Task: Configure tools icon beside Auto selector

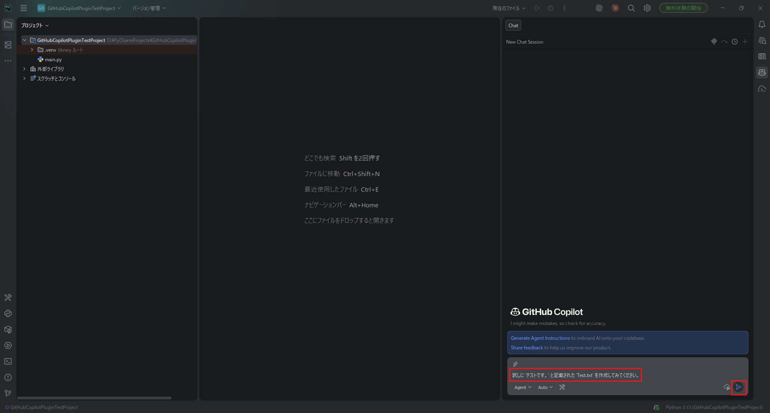Action: 562,387
